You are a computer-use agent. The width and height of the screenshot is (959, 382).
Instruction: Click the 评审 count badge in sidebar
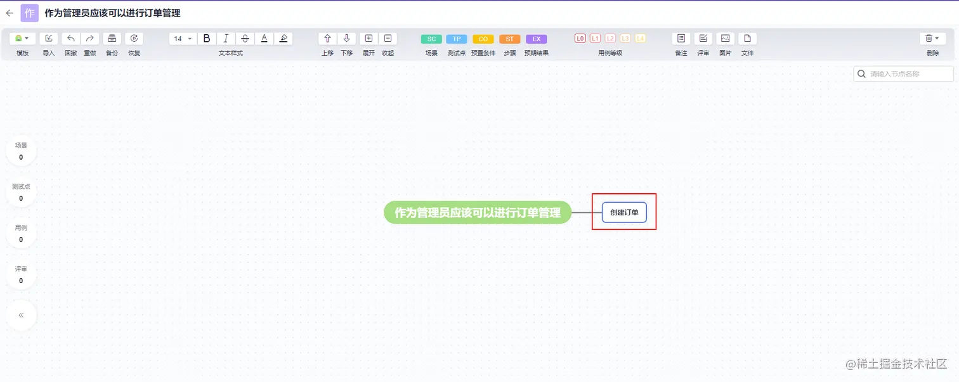pyautogui.click(x=21, y=274)
